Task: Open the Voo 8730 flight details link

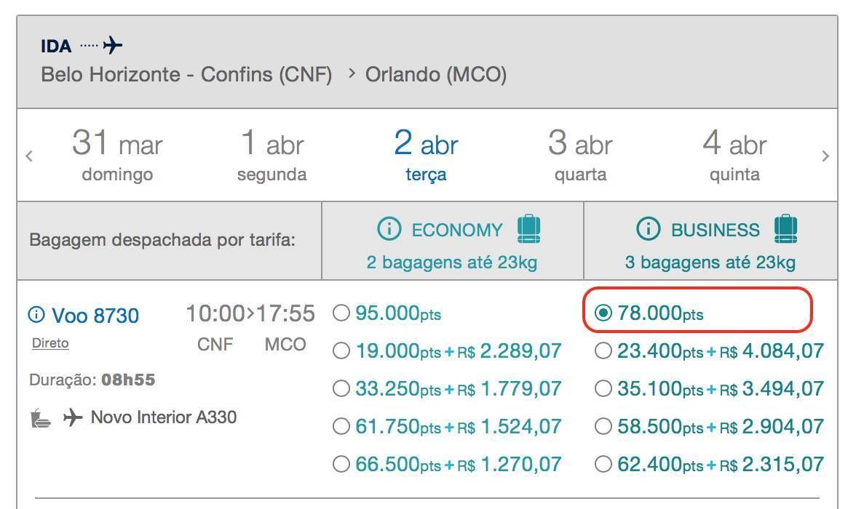Action: (95, 316)
